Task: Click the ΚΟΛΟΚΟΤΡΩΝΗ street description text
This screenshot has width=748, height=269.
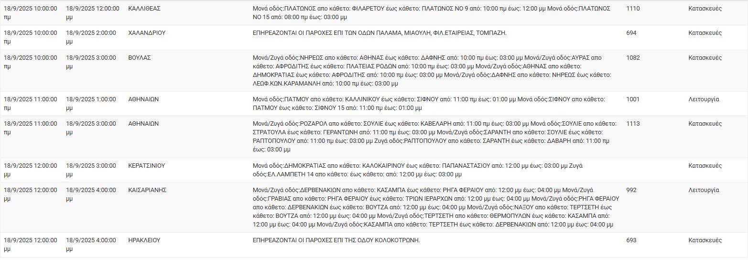Action: (336, 240)
